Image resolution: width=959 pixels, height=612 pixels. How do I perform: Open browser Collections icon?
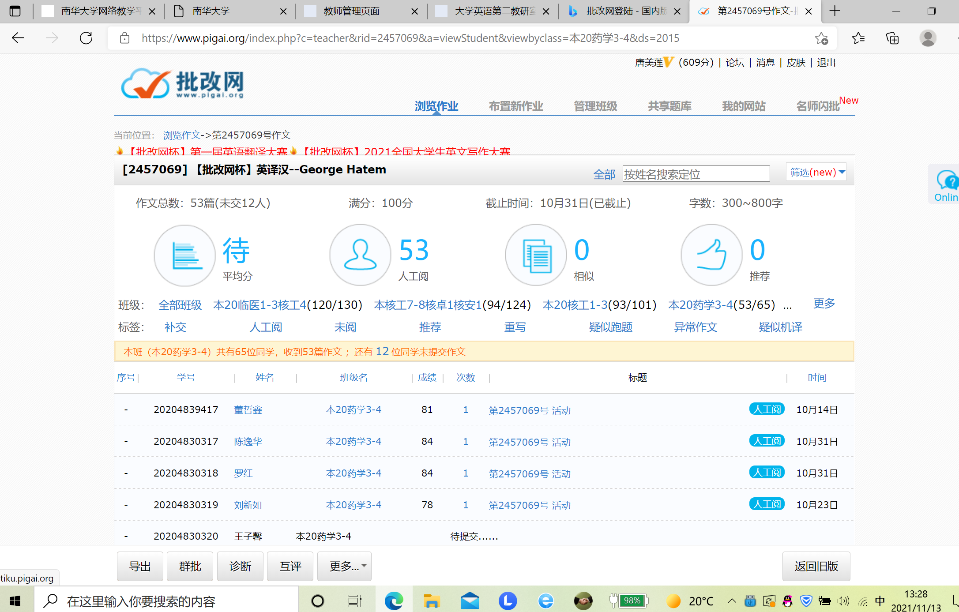pos(892,38)
